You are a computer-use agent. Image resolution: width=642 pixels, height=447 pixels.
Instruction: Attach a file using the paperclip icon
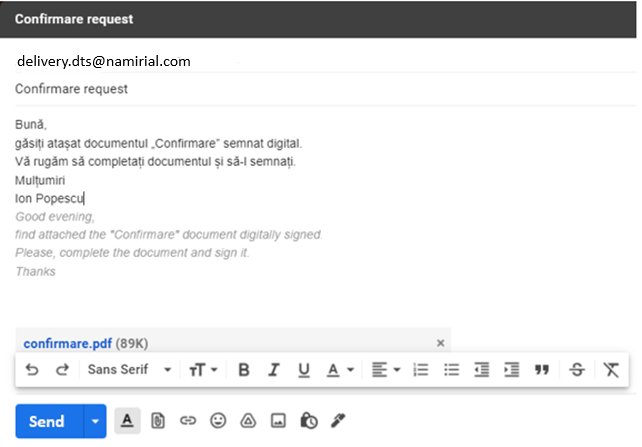157,421
